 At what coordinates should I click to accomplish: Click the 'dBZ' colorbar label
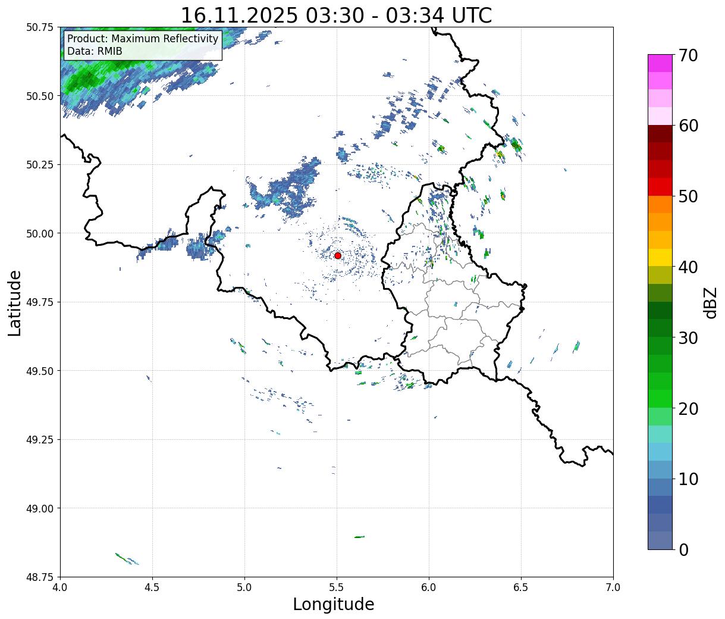pyautogui.click(x=710, y=302)
